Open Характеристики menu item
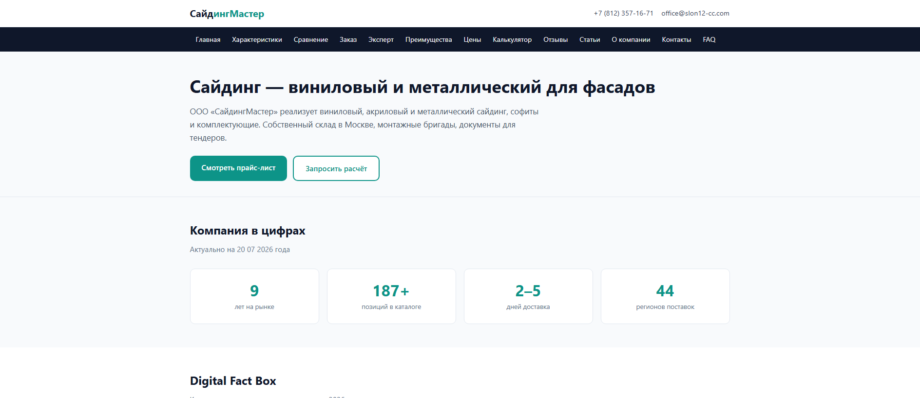The height and width of the screenshot is (398, 920). 257,39
